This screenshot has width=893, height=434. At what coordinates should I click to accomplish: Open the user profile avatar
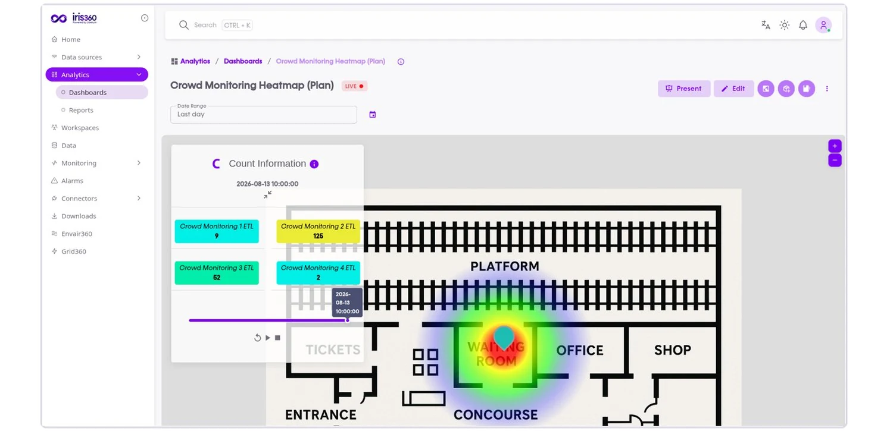coord(823,25)
